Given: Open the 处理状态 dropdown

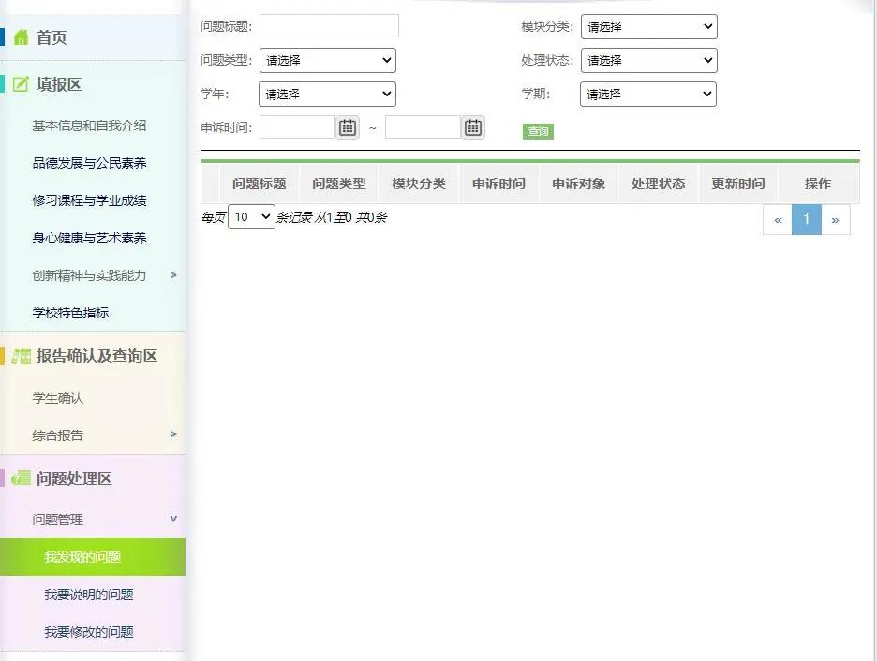Looking at the screenshot, I should coord(648,60).
